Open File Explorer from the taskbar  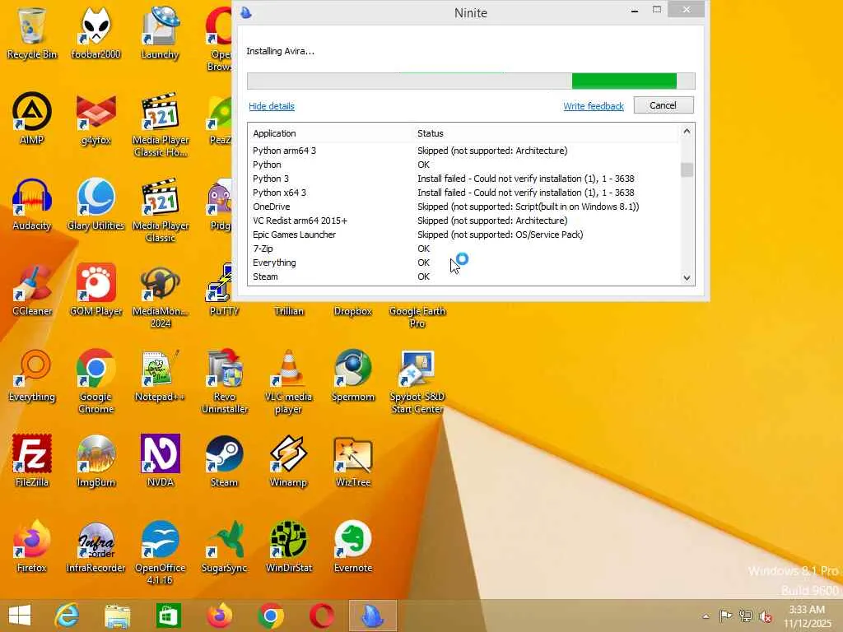118,616
